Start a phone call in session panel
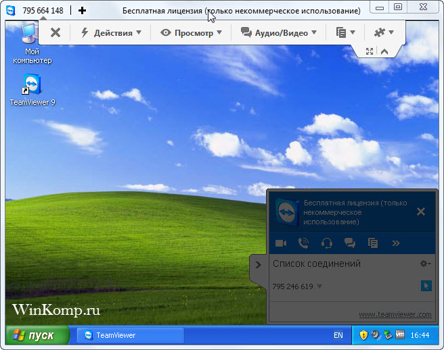Image resolution: width=444 pixels, height=350 pixels. [x=303, y=243]
